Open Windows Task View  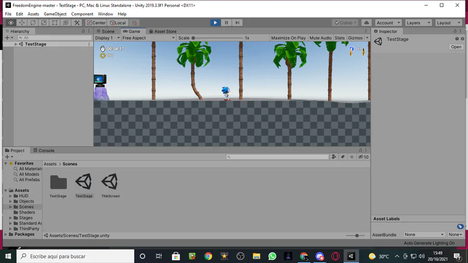pos(159,256)
